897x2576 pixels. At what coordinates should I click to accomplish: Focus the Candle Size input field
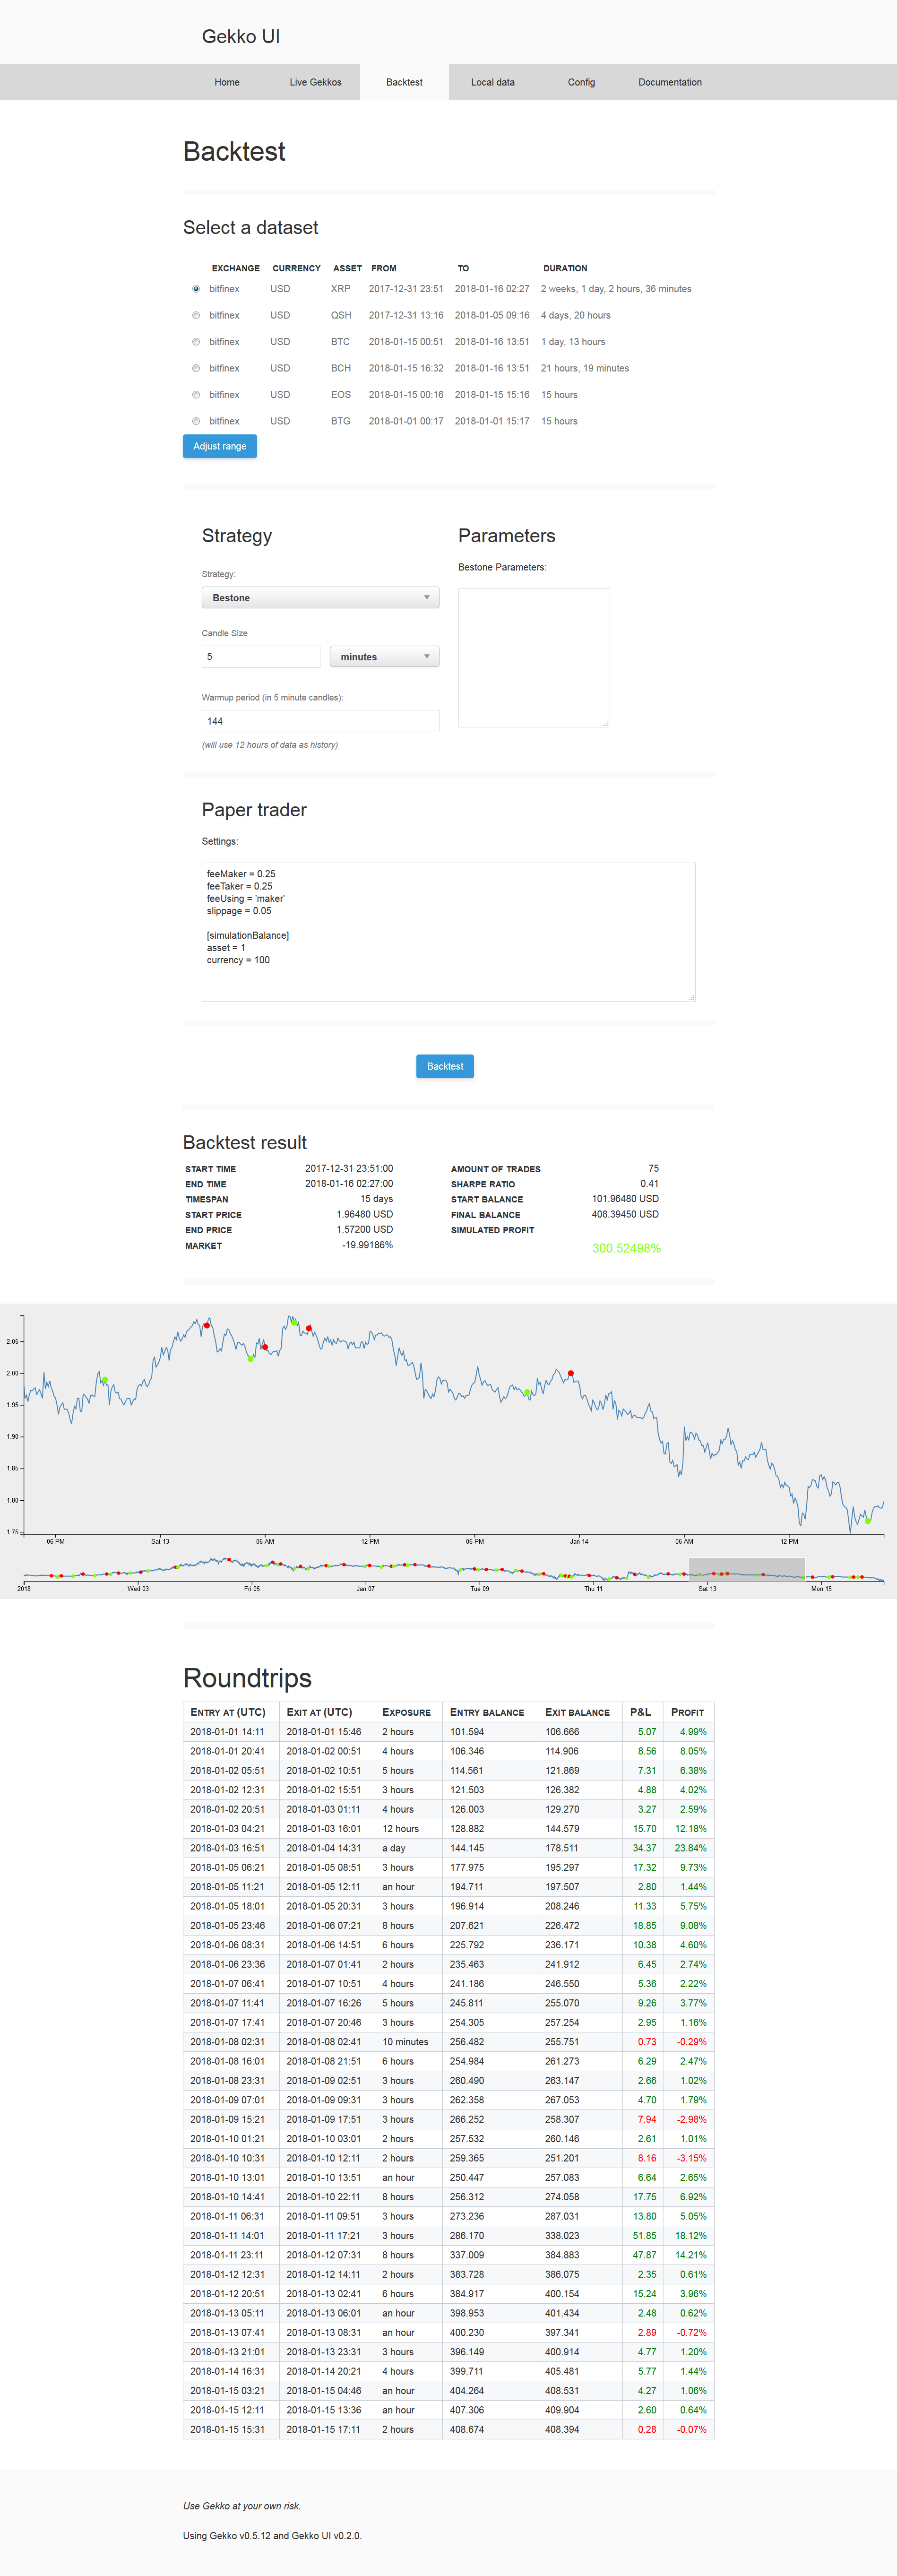[261, 657]
